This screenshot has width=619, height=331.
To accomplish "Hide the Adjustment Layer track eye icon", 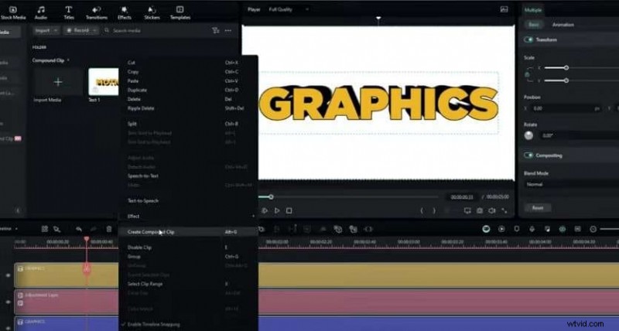I will point(8,302).
